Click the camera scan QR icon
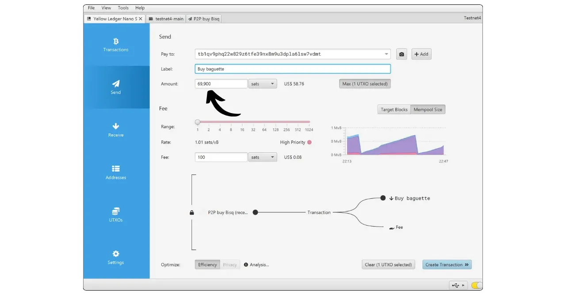 (402, 54)
